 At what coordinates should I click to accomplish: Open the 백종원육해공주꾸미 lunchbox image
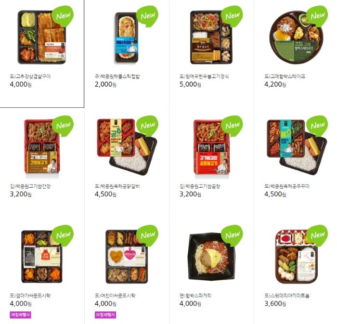click(x=297, y=146)
